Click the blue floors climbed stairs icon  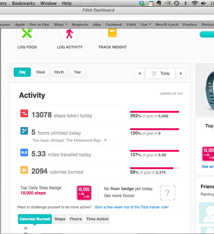(x=24, y=131)
